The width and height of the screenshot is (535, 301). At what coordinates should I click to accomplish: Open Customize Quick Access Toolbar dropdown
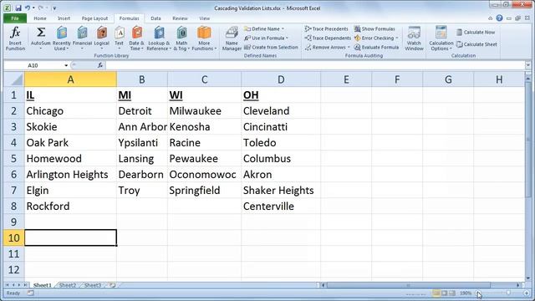tap(54, 8)
